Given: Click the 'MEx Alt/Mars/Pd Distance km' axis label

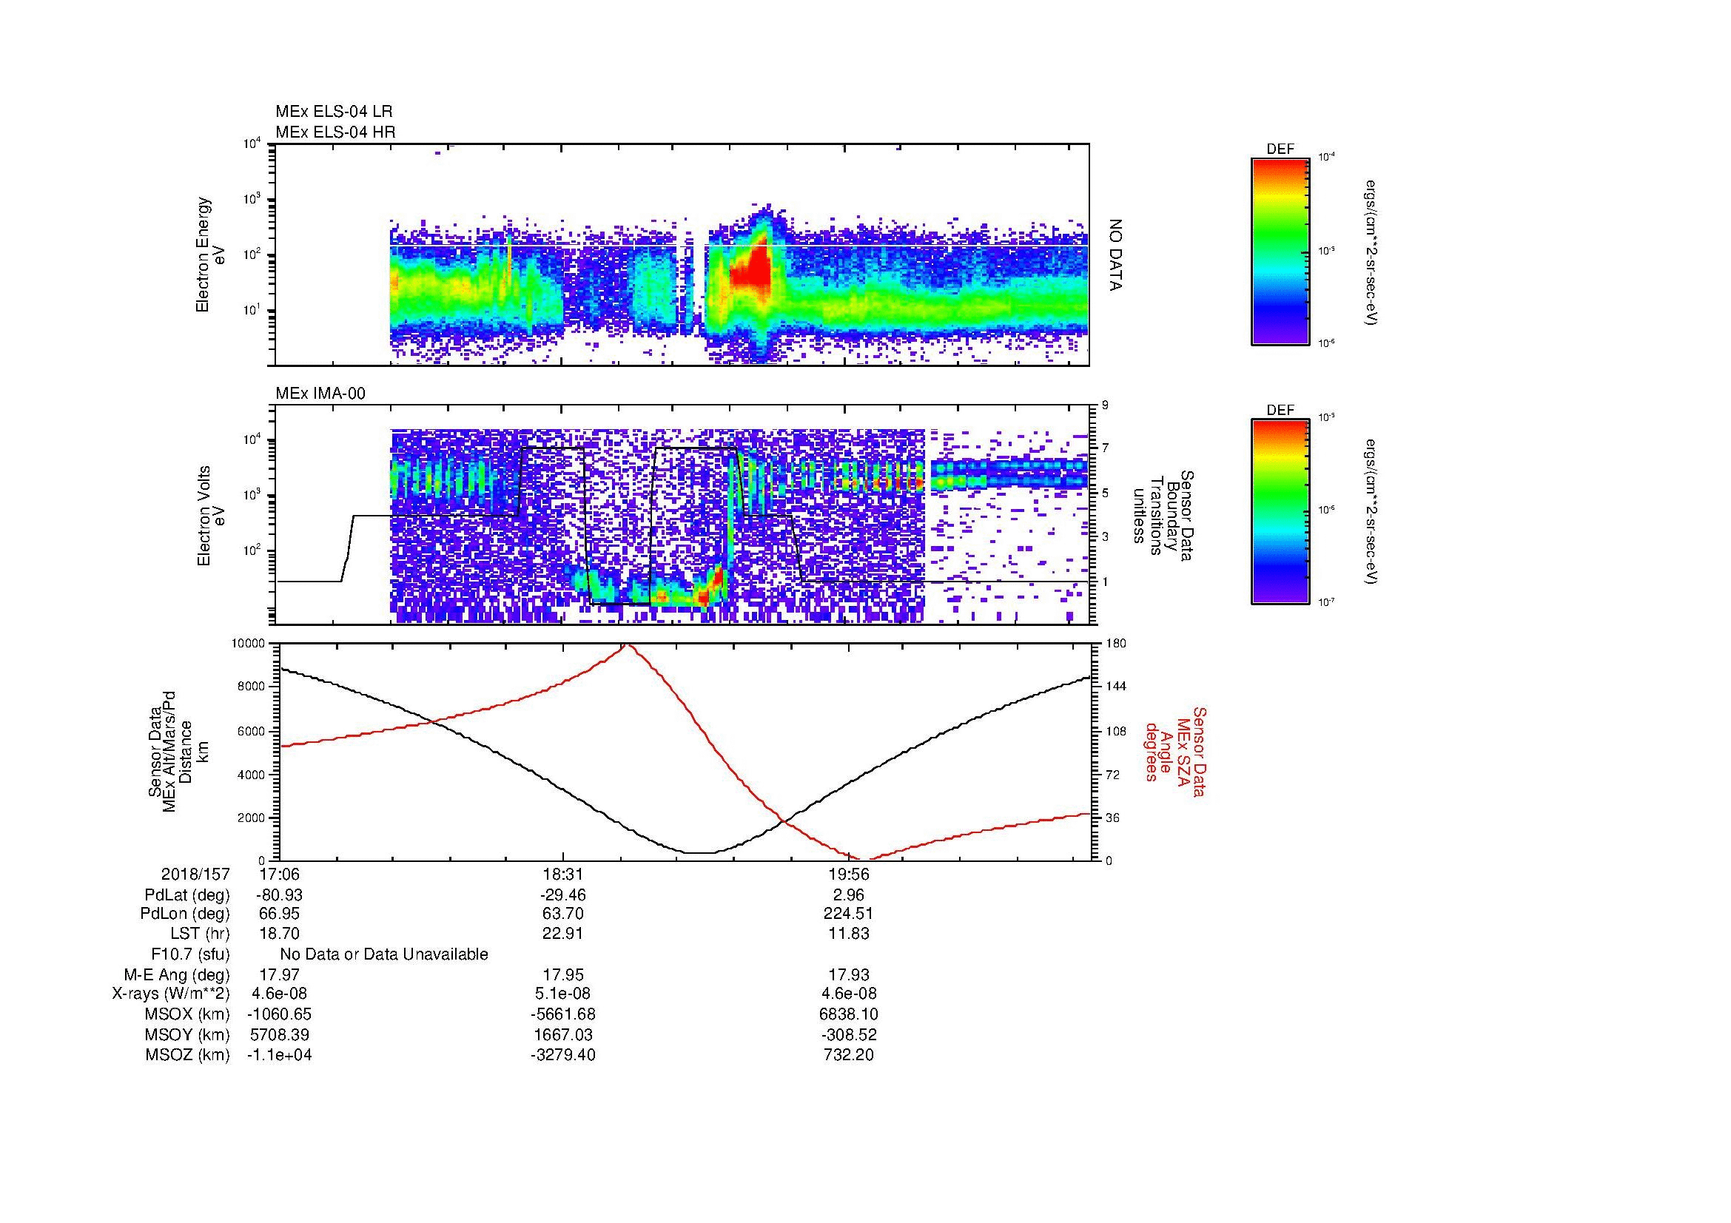Looking at the screenshot, I should click(x=178, y=751).
